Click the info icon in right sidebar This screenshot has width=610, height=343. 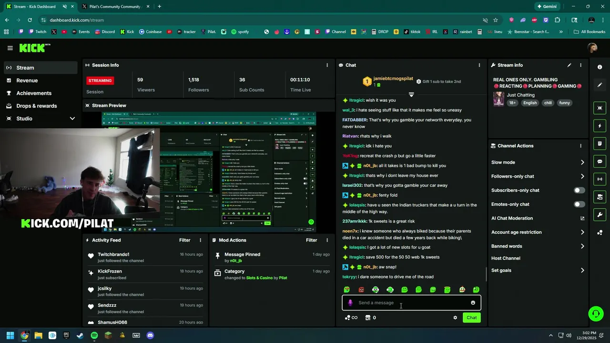[x=600, y=67]
